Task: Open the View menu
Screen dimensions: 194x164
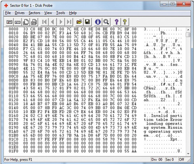Action: (48, 13)
